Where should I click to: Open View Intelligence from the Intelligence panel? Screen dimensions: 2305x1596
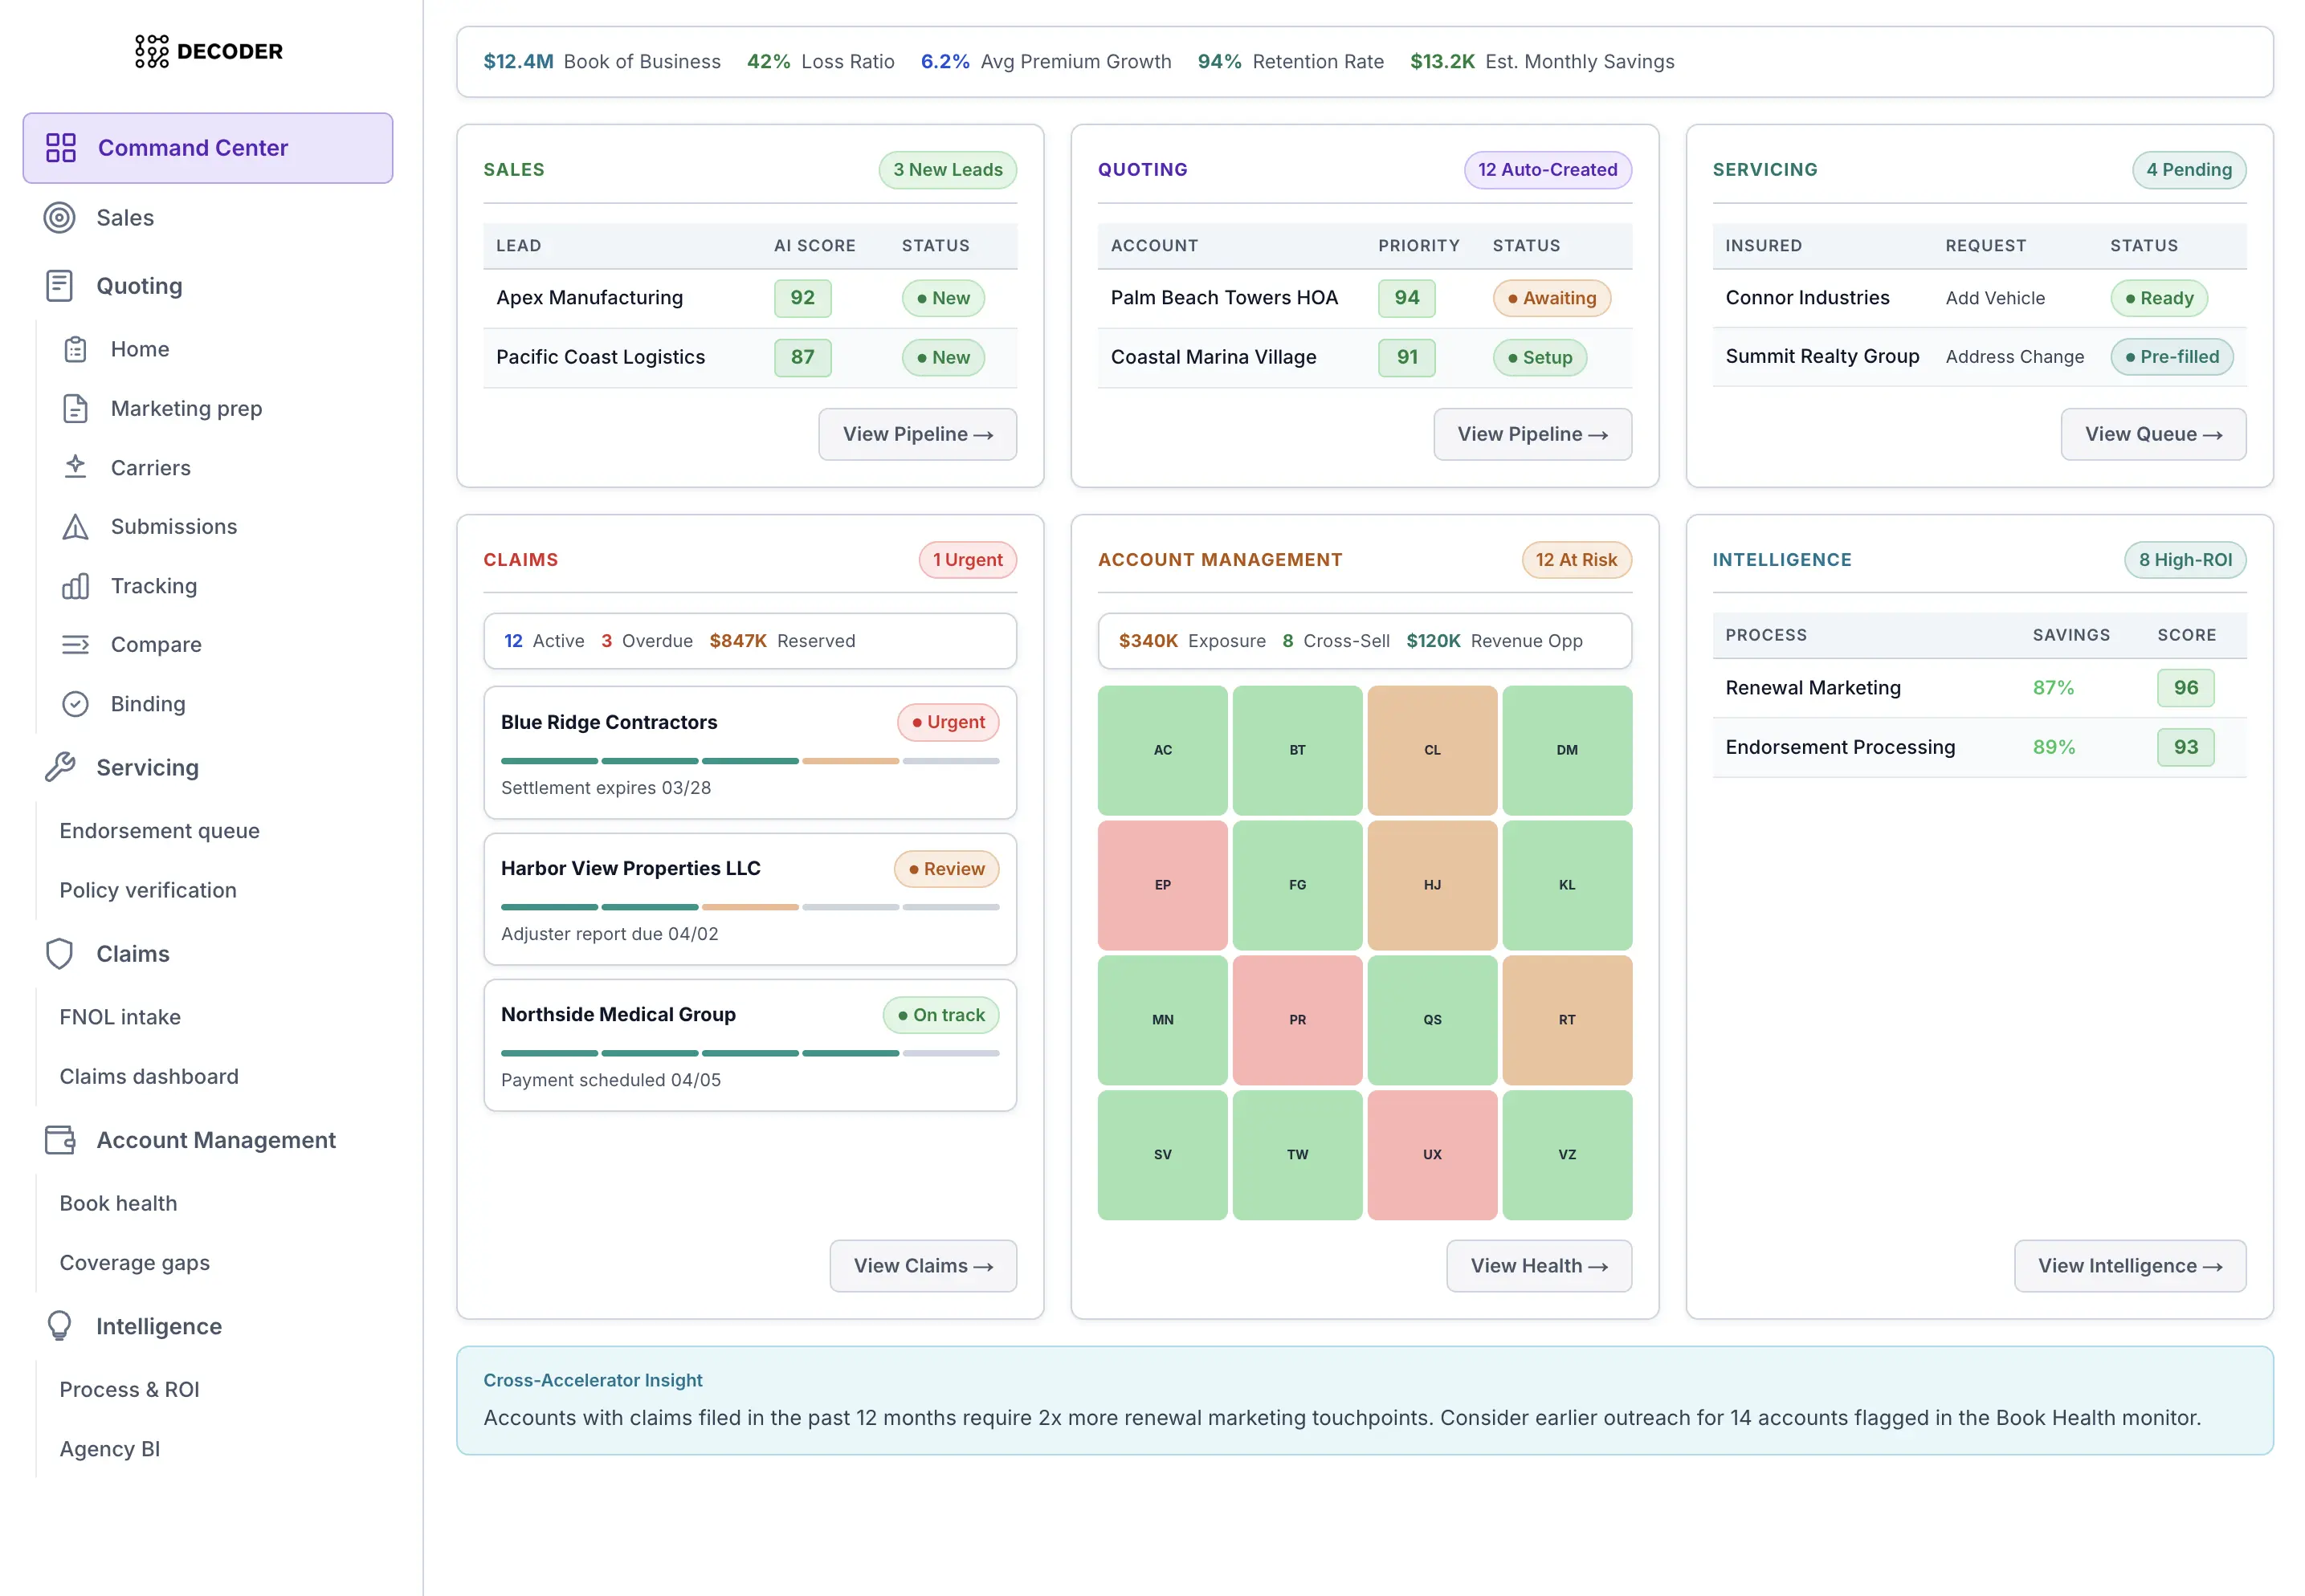(x=2130, y=1265)
